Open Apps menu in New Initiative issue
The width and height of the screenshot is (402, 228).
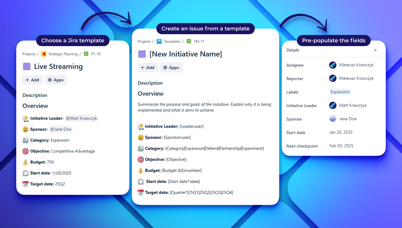coord(171,68)
